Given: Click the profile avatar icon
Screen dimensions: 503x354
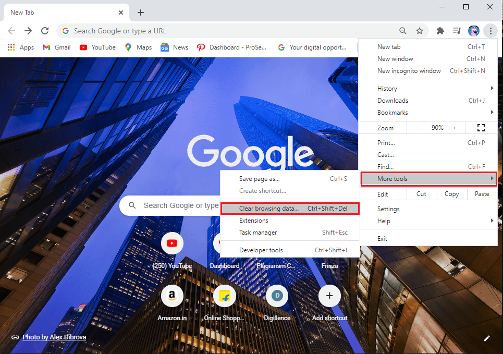Looking at the screenshot, I should point(474,31).
